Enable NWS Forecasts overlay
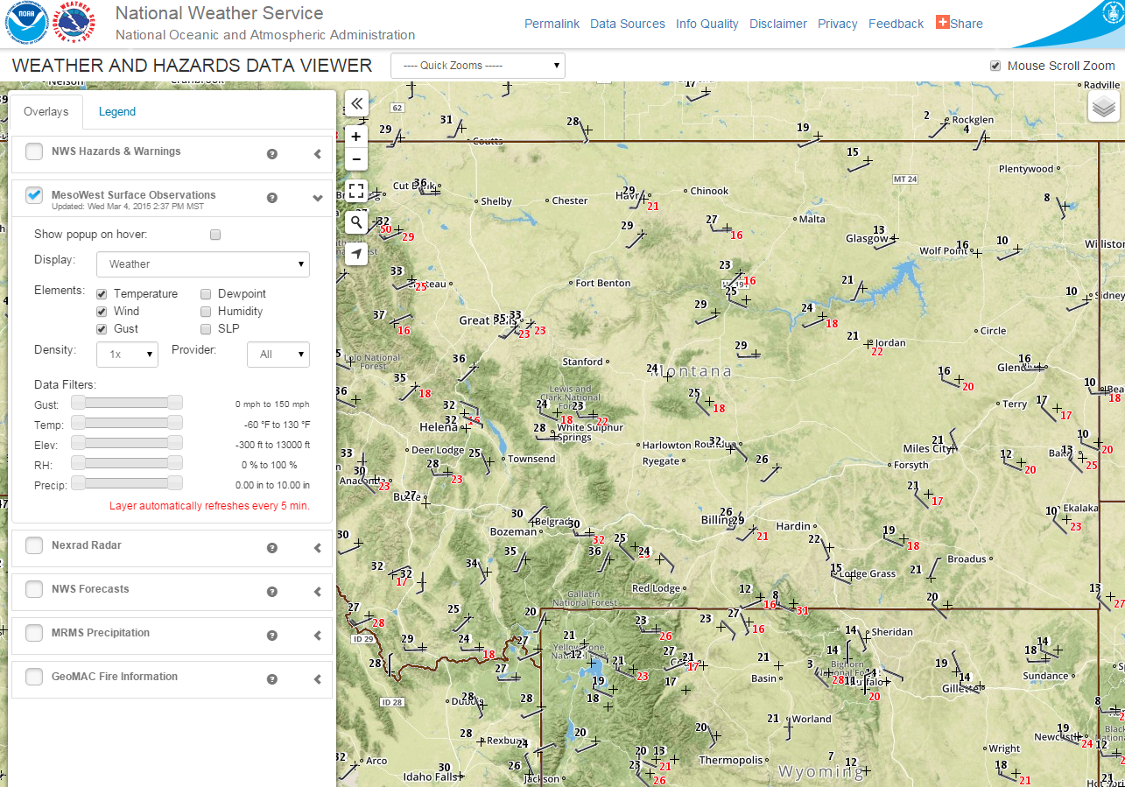Screen dimensions: 1125x787 34,589
